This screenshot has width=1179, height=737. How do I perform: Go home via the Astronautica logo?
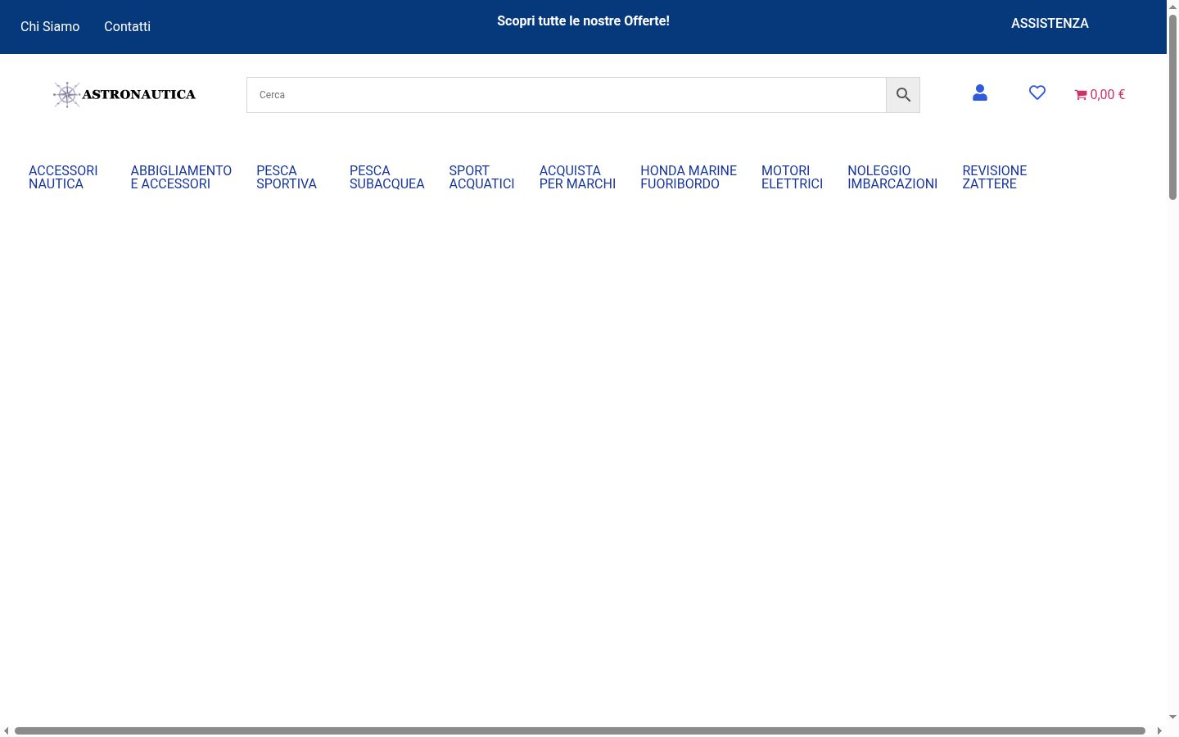click(124, 94)
